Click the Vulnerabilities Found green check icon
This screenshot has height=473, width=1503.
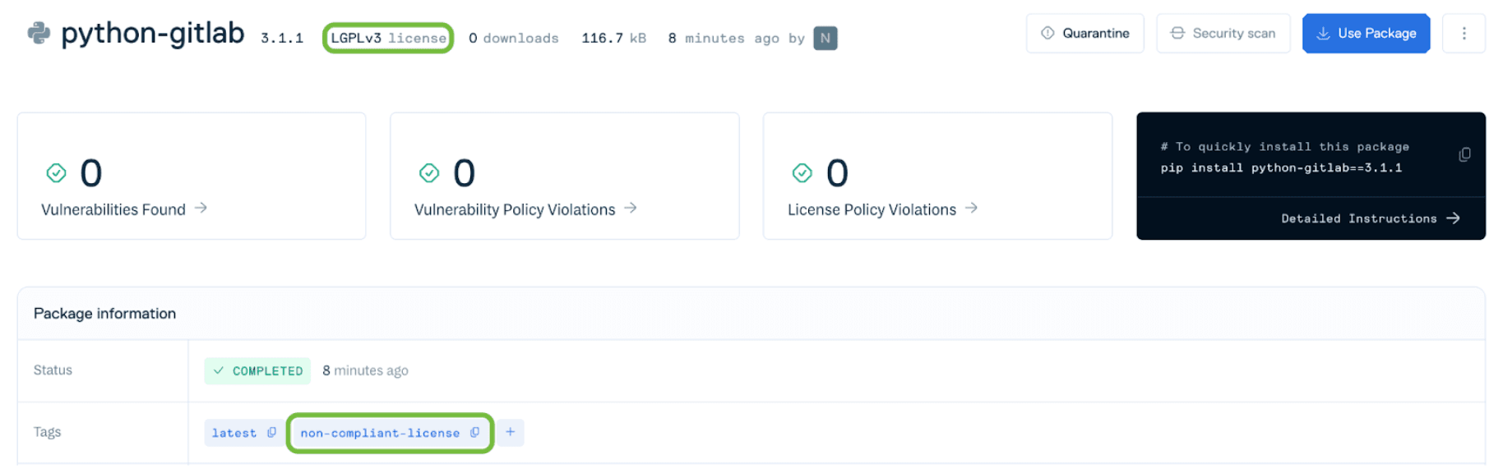[x=56, y=173]
